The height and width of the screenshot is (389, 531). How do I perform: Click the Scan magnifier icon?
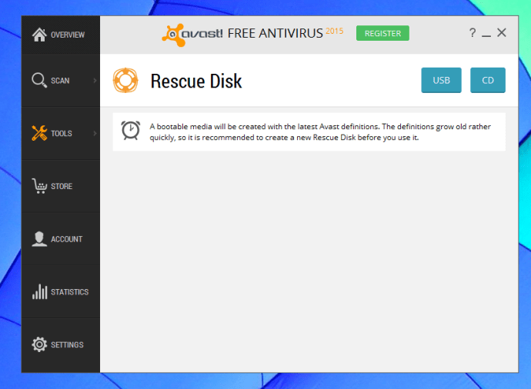tap(39, 81)
